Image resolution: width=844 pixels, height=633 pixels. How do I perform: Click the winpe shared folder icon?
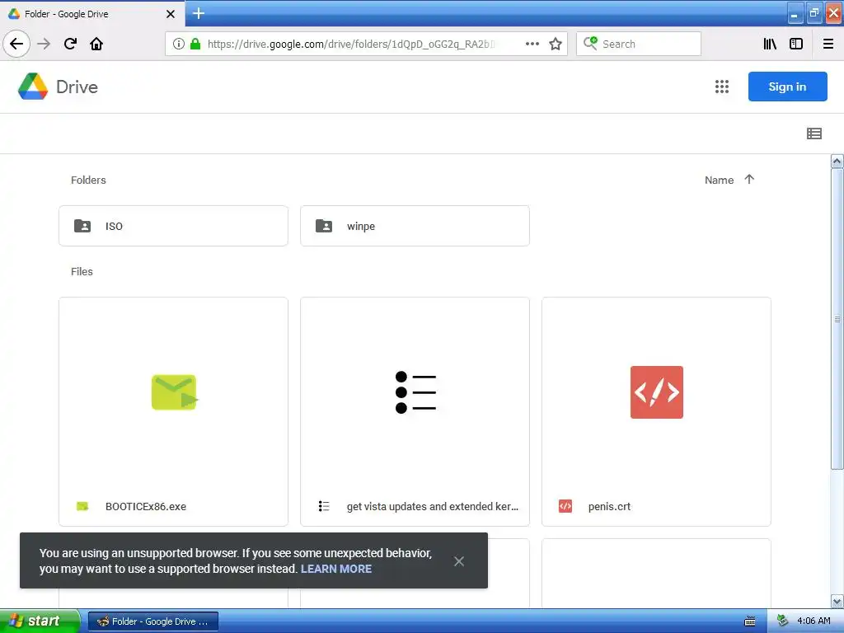(324, 226)
